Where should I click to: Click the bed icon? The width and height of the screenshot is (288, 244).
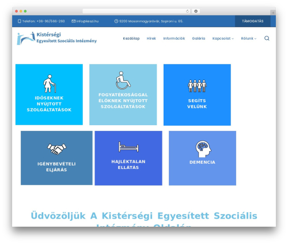point(128,147)
